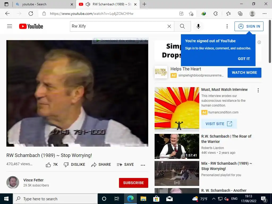This screenshot has width=272, height=204.
Task: Open the Mix - RW Schambach thumbnail
Action: 177,173
